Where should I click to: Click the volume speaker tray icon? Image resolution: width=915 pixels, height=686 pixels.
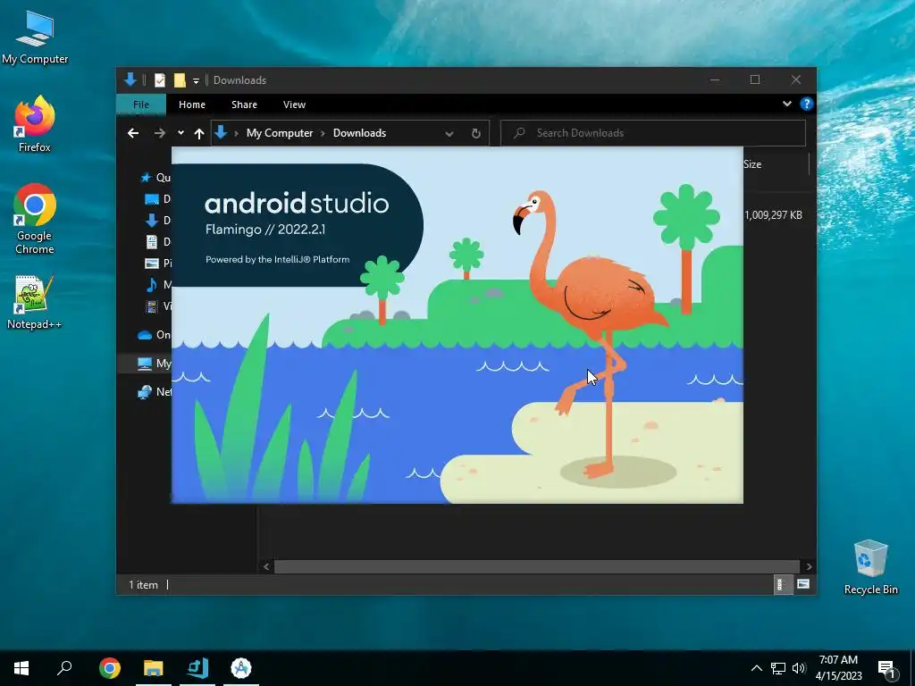(x=799, y=668)
